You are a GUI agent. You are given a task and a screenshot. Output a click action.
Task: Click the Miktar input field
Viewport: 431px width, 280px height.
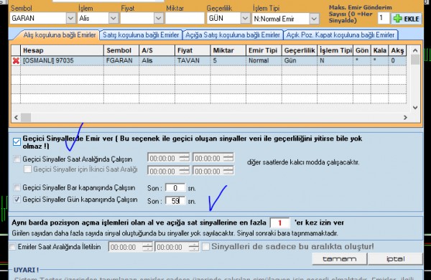click(185, 19)
